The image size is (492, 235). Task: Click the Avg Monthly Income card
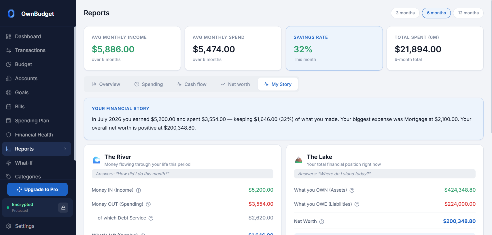tap(132, 48)
